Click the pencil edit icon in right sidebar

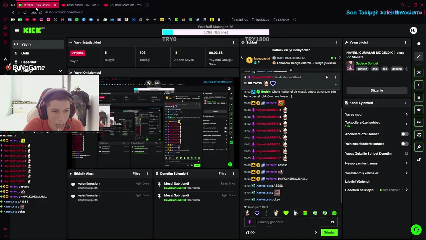[419, 56]
